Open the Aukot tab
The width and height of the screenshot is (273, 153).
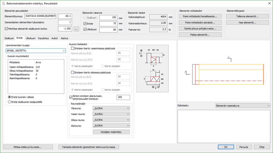[x=54, y=38]
